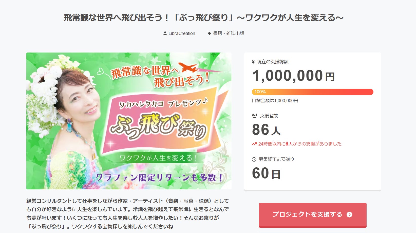Open the ぶっ飛び祭り project banner image
The width and height of the screenshot is (416, 233).
tap(129, 121)
